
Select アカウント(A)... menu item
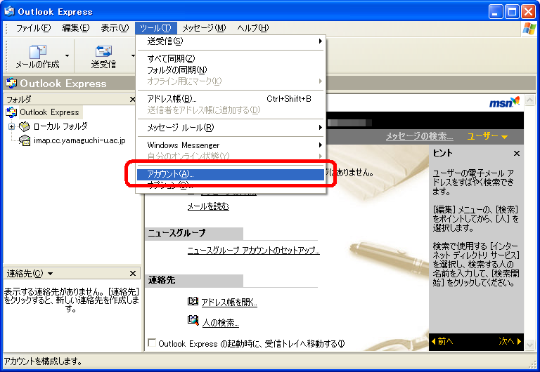230,174
